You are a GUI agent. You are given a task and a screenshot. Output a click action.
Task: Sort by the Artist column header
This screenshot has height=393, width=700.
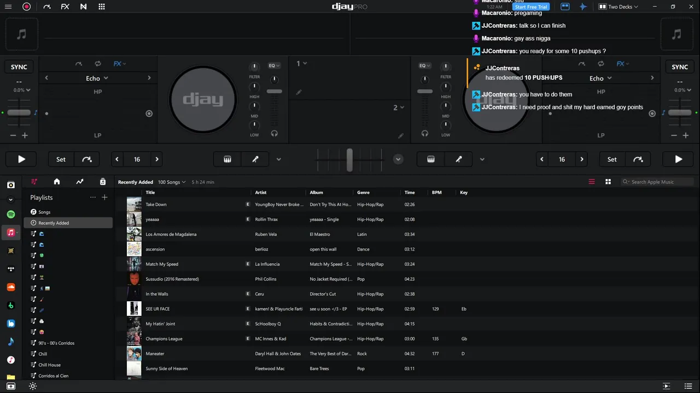coord(261,193)
